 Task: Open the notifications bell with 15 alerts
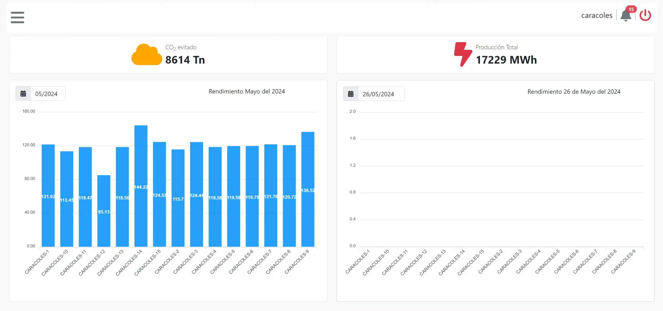point(626,15)
